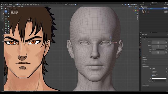Image resolution: width=168 pixels, height=94 pixels.
Task: Click the Location X value field
Action: [158, 41]
